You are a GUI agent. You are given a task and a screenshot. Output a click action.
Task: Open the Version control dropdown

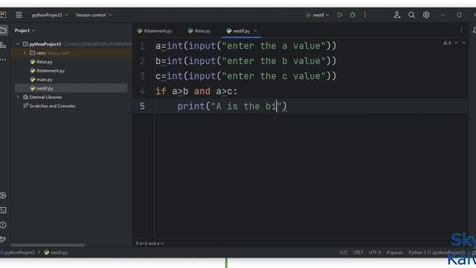pos(94,15)
